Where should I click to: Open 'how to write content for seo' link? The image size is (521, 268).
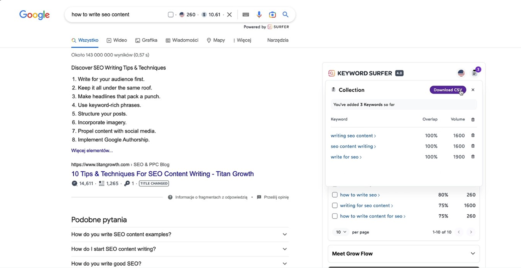[372, 216]
